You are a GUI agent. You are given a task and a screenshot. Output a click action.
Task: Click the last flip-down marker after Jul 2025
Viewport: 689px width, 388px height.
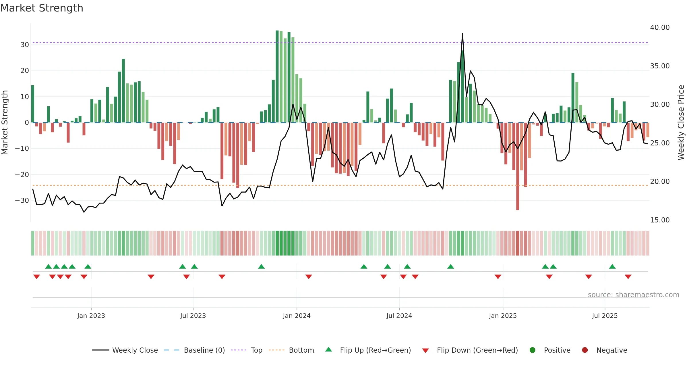[x=628, y=276]
